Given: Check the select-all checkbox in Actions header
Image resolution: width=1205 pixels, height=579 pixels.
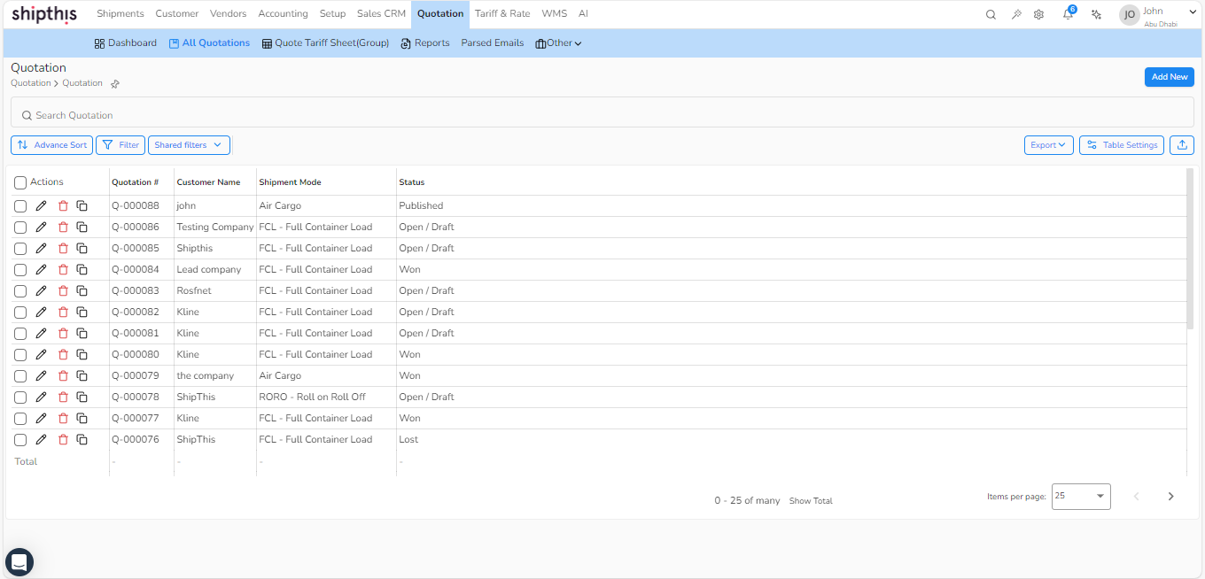Looking at the screenshot, I should [19, 182].
